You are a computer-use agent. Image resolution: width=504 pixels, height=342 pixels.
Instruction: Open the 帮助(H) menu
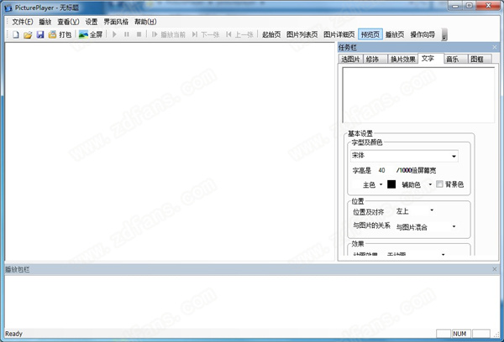click(145, 22)
